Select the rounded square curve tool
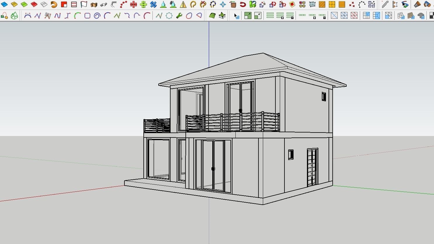The image size is (434, 244). point(87,16)
